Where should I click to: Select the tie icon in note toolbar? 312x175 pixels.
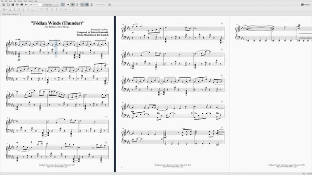(x=41, y=10)
